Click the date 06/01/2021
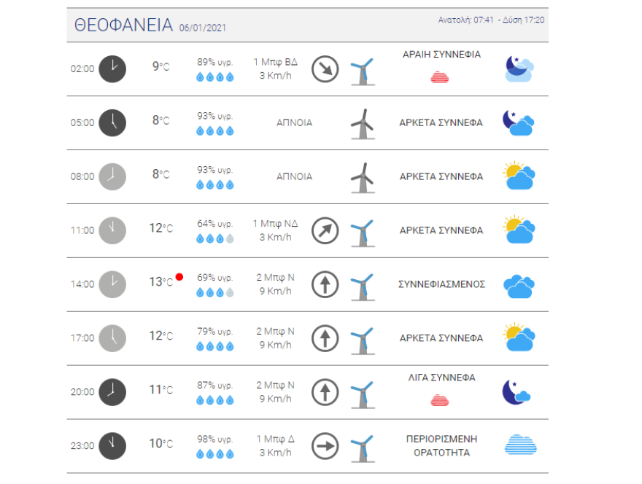This screenshot has width=642, height=484. point(203,28)
